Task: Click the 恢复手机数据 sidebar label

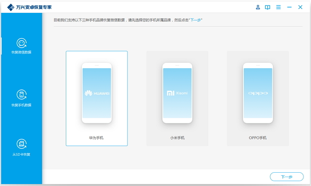Action: pyautogui.click(x=21, y=105)
